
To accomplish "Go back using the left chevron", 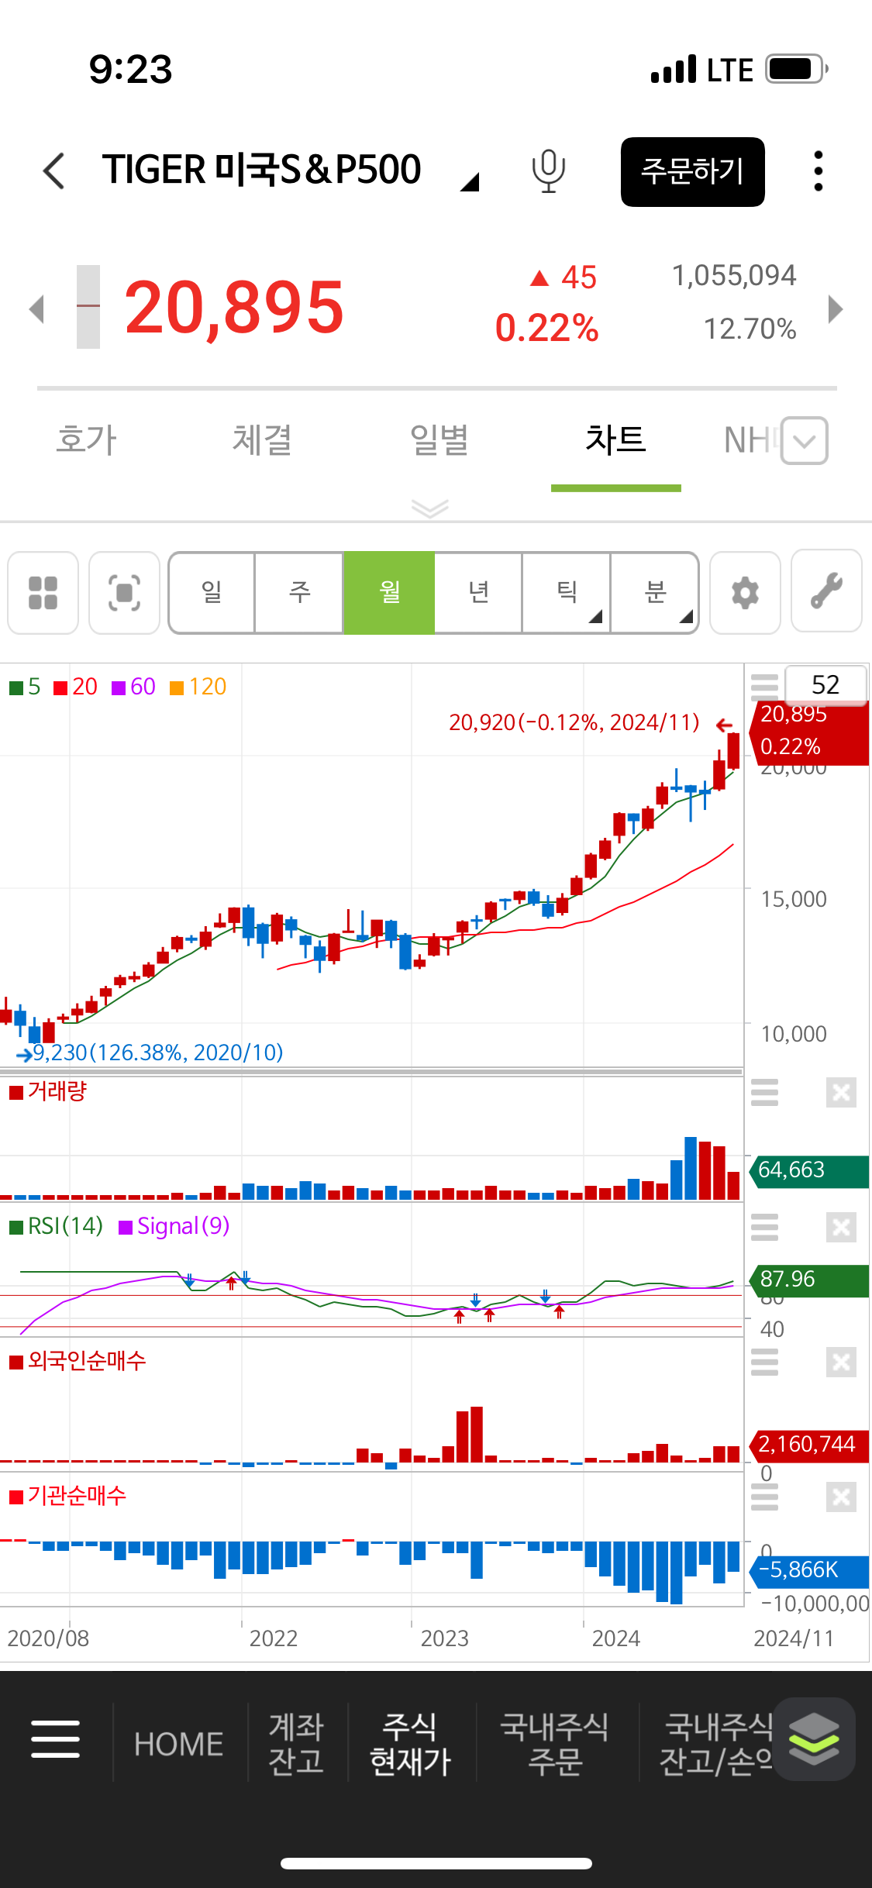I will pyautogui.click(x=53, y=171).
